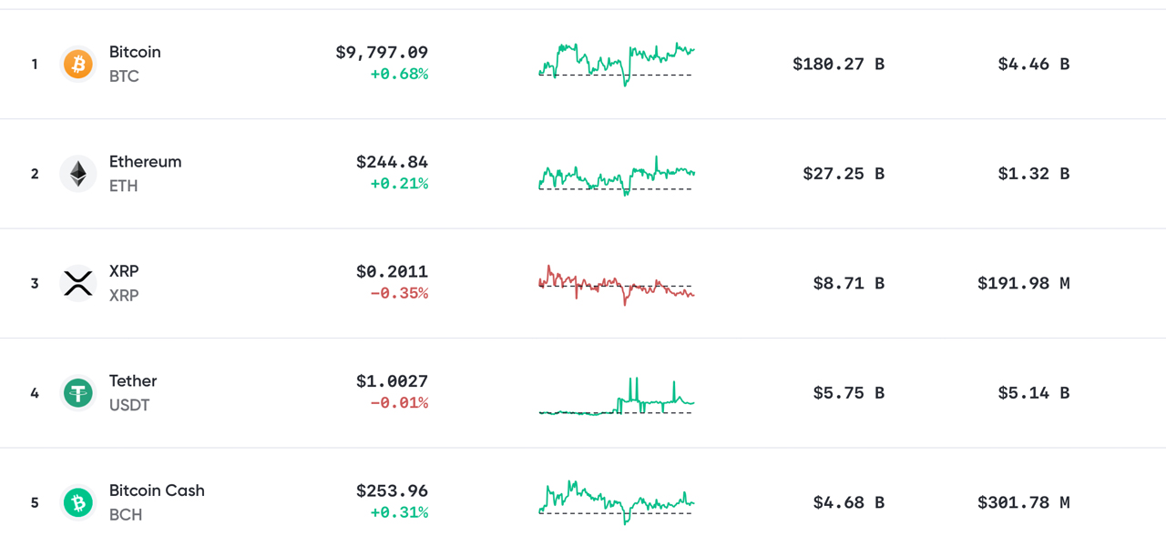
Task: Click the XRP -0.35% change value
Action: pos(399,294)
